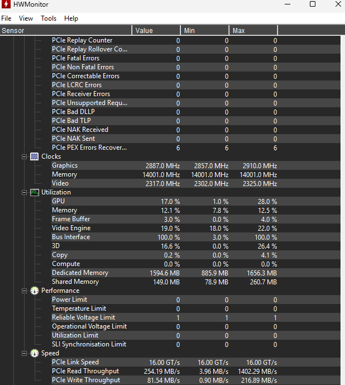Open the View menu

point(26,18)
